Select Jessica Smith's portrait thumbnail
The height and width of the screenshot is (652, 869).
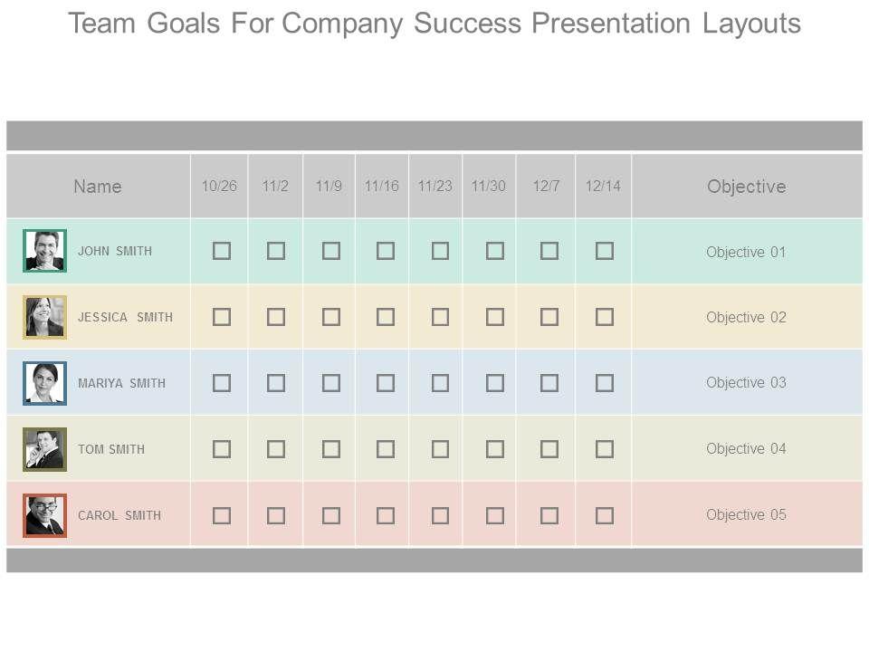44,317
